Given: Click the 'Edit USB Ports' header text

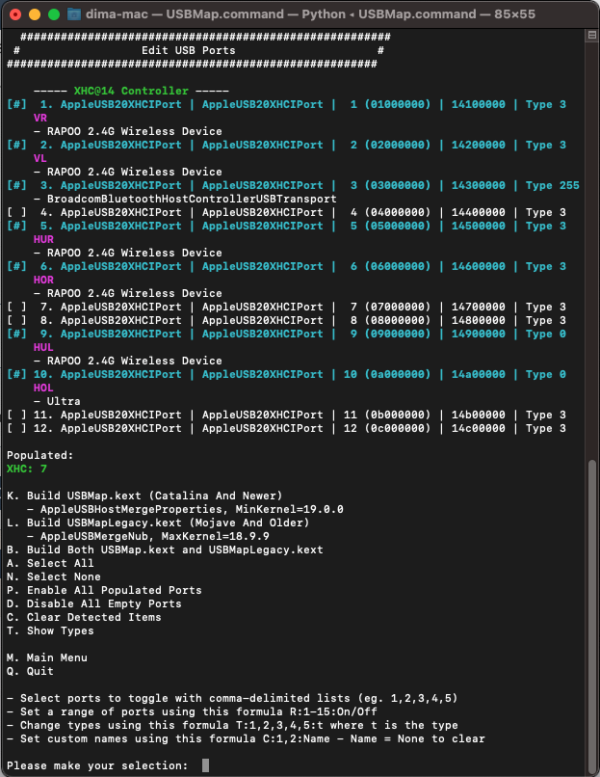Looking at the screenshot, I should 188,50.
